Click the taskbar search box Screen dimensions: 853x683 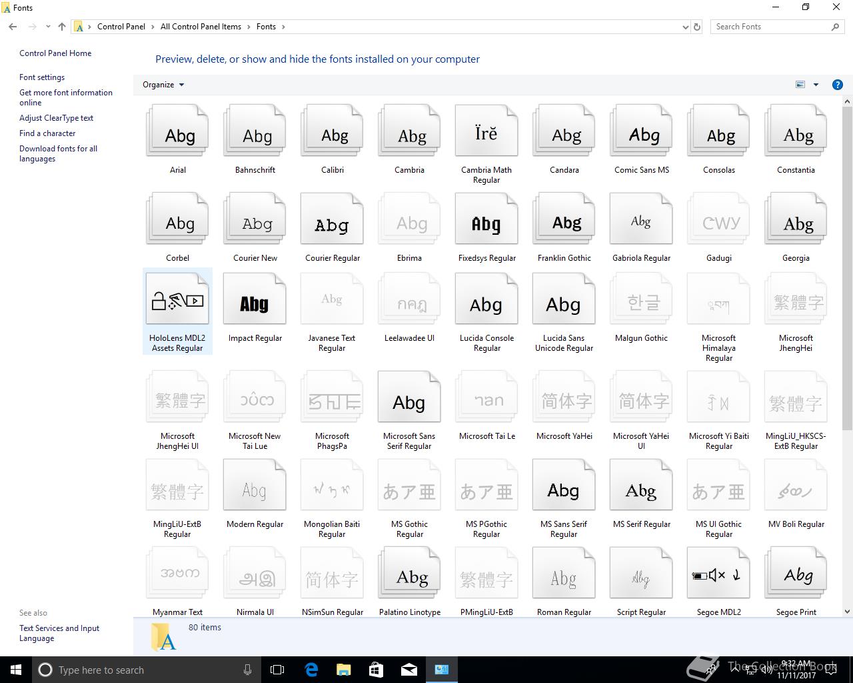pyautogui.click(x=147, y=670)
